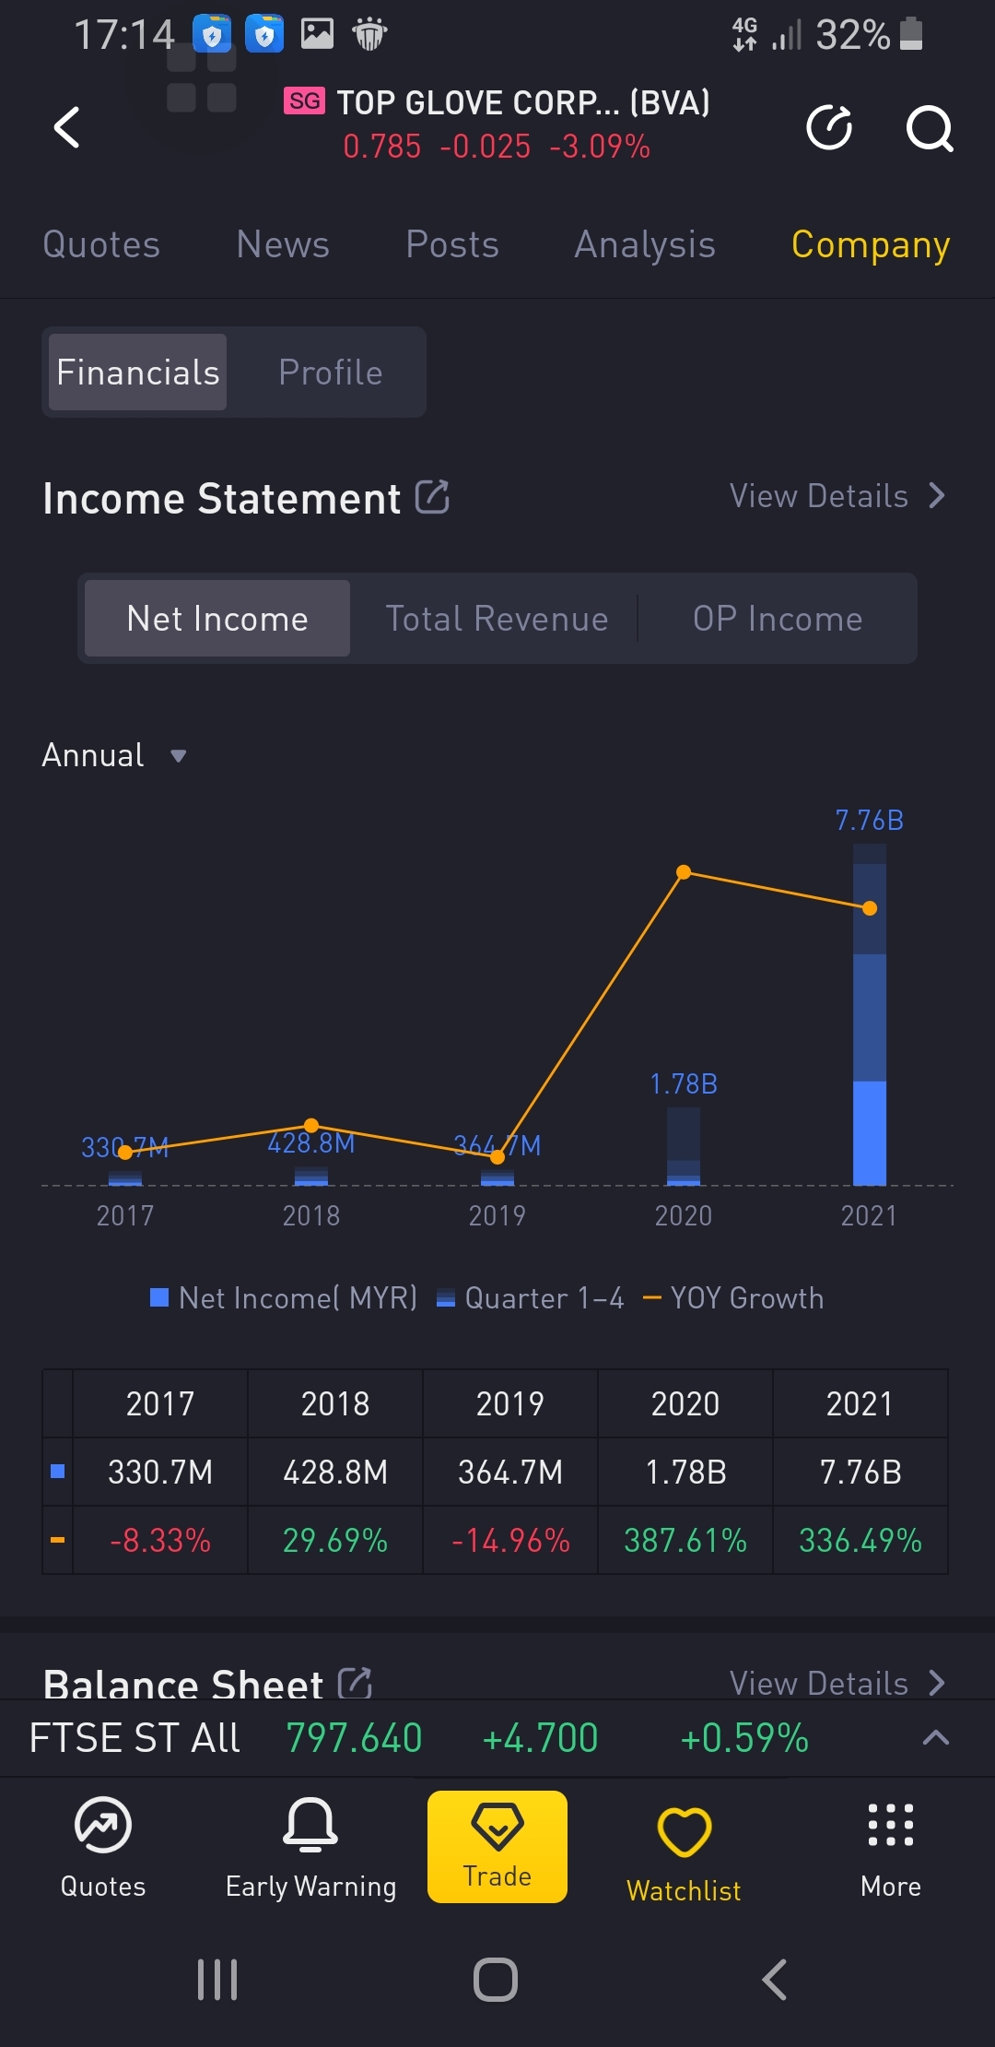
Task: Tap the Quotes chart icon in bottom bar
Action: click(103, 1825)
